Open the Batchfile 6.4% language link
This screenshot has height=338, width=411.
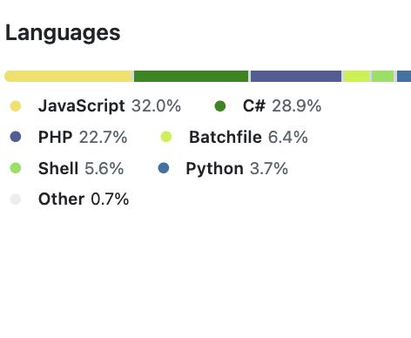tap(248, 137)
